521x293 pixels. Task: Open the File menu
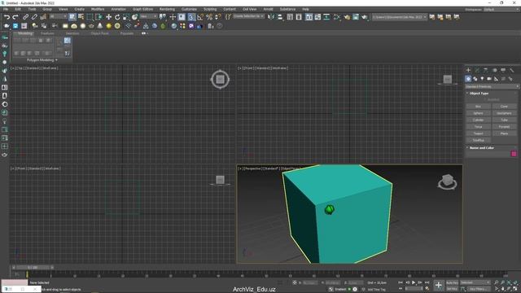point(6,9)
